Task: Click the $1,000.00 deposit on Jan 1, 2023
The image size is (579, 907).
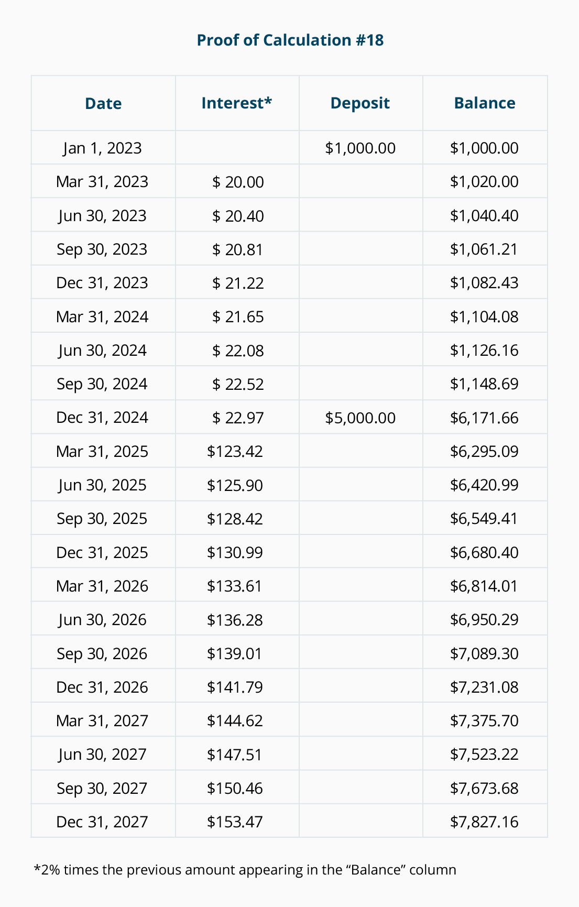Action: [x=360, y=148]
